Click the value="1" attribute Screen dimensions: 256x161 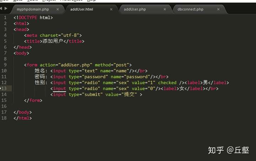click(x=143, y=82)
